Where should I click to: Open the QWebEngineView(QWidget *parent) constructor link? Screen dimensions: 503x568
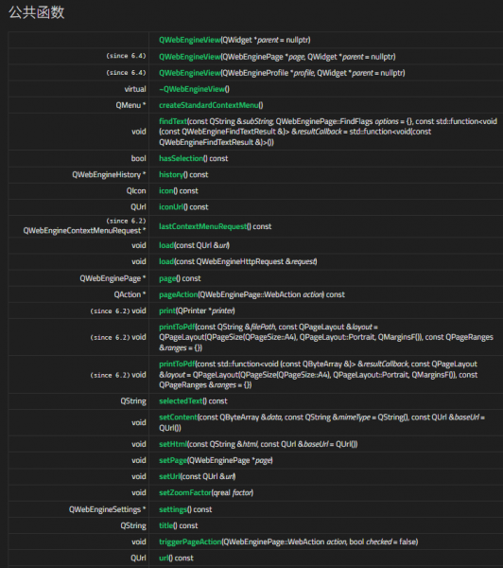pyautogui.click(x=190, y=40)
